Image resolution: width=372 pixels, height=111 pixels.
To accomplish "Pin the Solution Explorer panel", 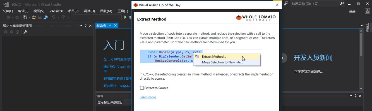I will [x=86, y=26].
